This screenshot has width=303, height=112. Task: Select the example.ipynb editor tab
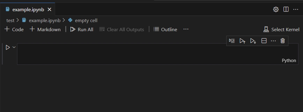[x=28, y=9]
